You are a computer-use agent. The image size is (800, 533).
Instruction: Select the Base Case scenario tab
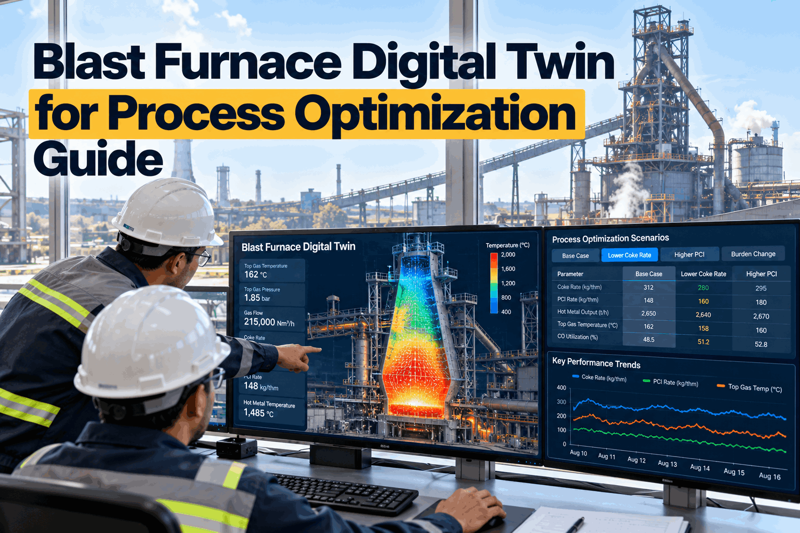[x=576, y=256]
